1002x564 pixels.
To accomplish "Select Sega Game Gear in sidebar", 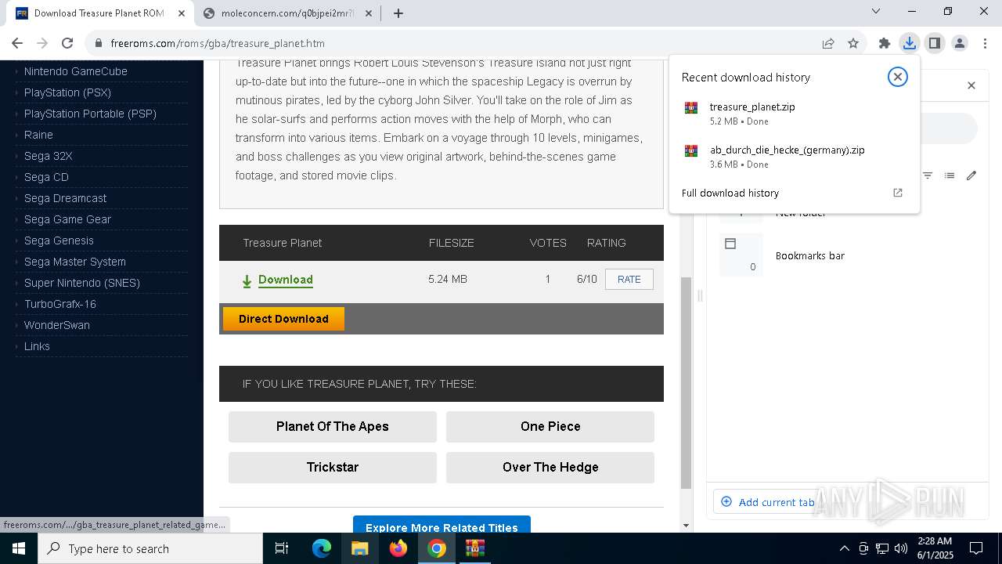I will (x=67, y=219).
